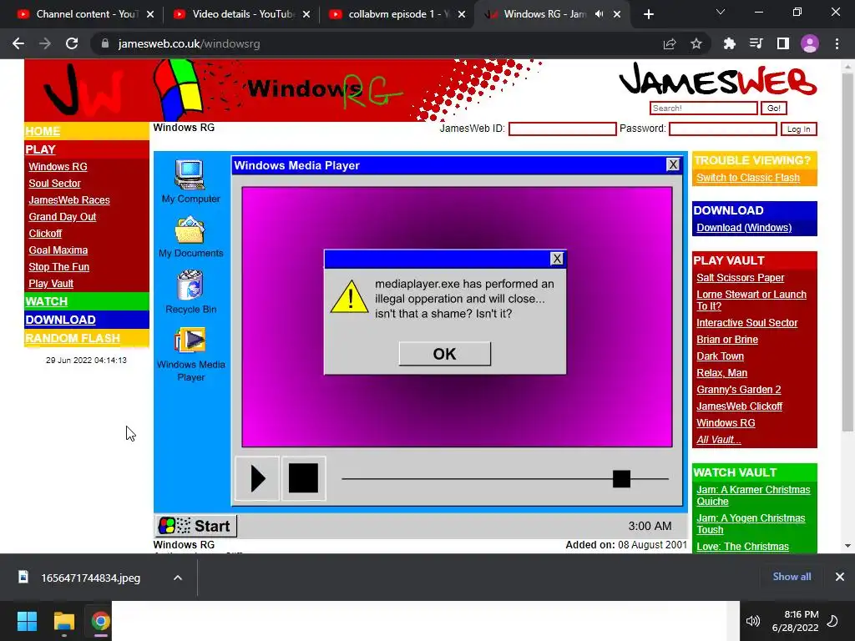Click the browser forward arrow
This screenshot has width=855, height=641.
click(45, 43)
